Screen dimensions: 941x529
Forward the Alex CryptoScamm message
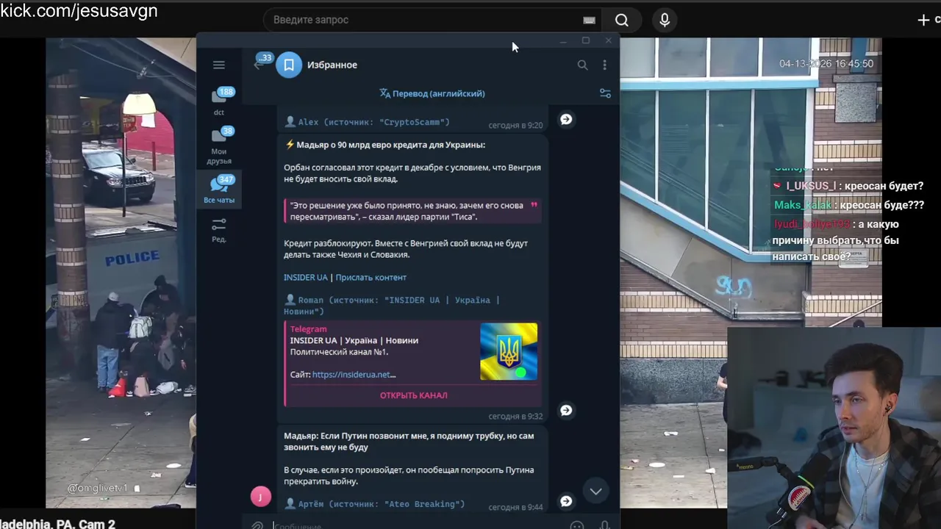(566, 119)
